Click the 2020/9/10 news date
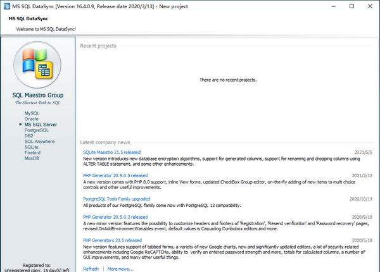 click(x=362, y=217)
